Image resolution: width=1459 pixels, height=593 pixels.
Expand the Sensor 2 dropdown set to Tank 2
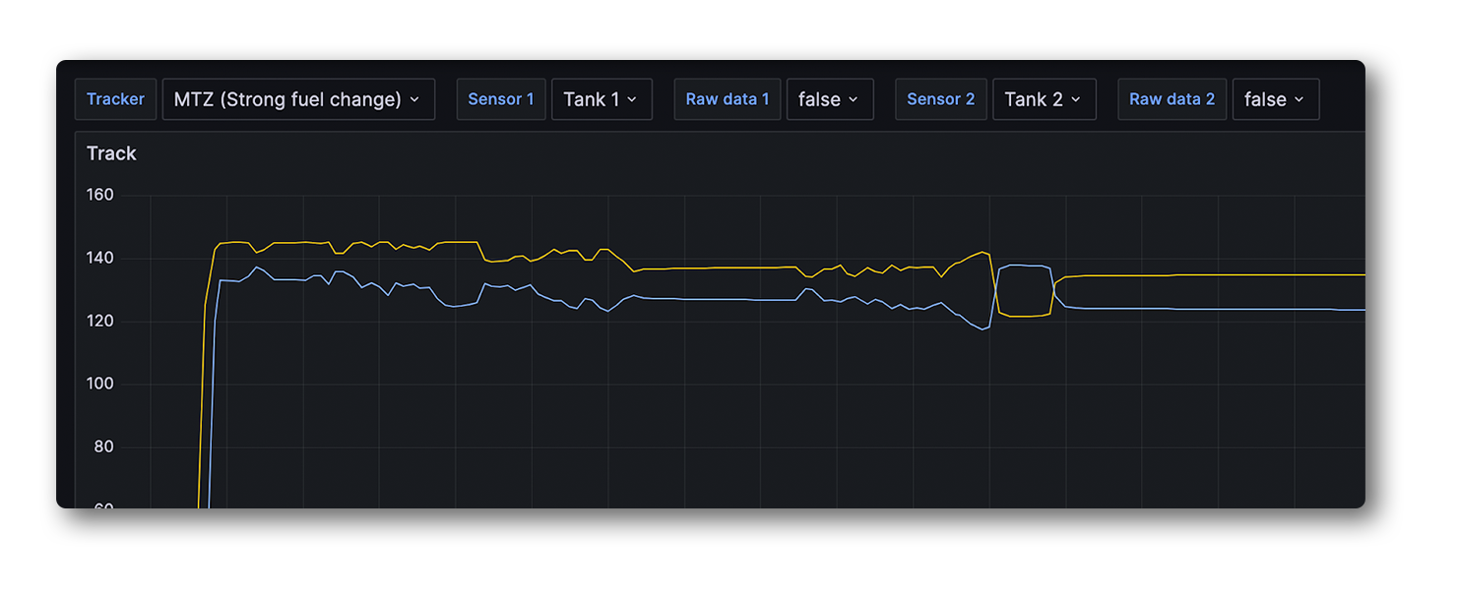pyautogui.click(x=1044, y=99)
